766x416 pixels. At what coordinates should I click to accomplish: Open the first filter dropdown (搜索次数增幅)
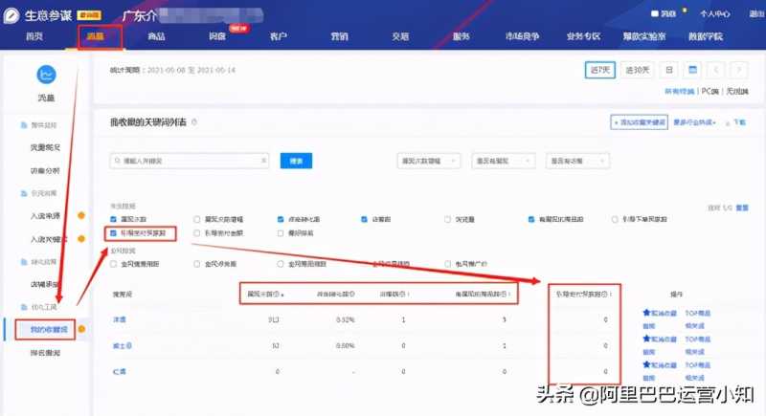coord(428,161)
